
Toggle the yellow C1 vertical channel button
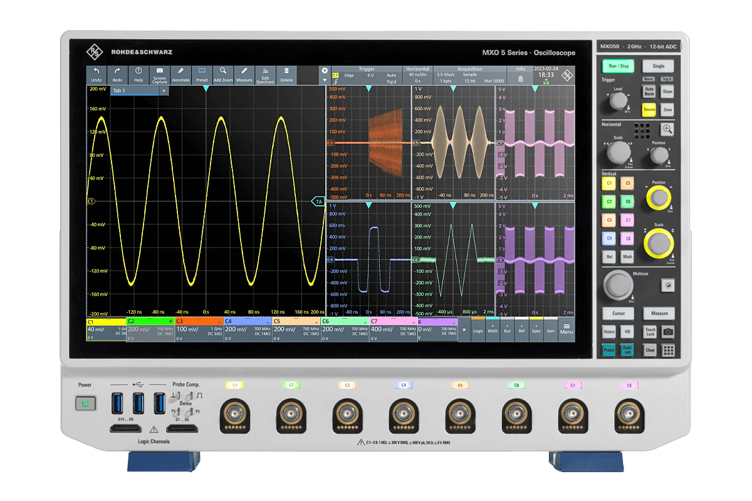[x=608, y=183]
